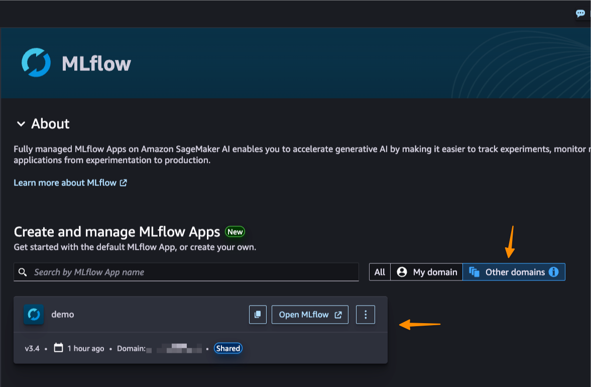591x387 pixels.
Task: Click the Shared badge on demo card
Action: point(228,348)
